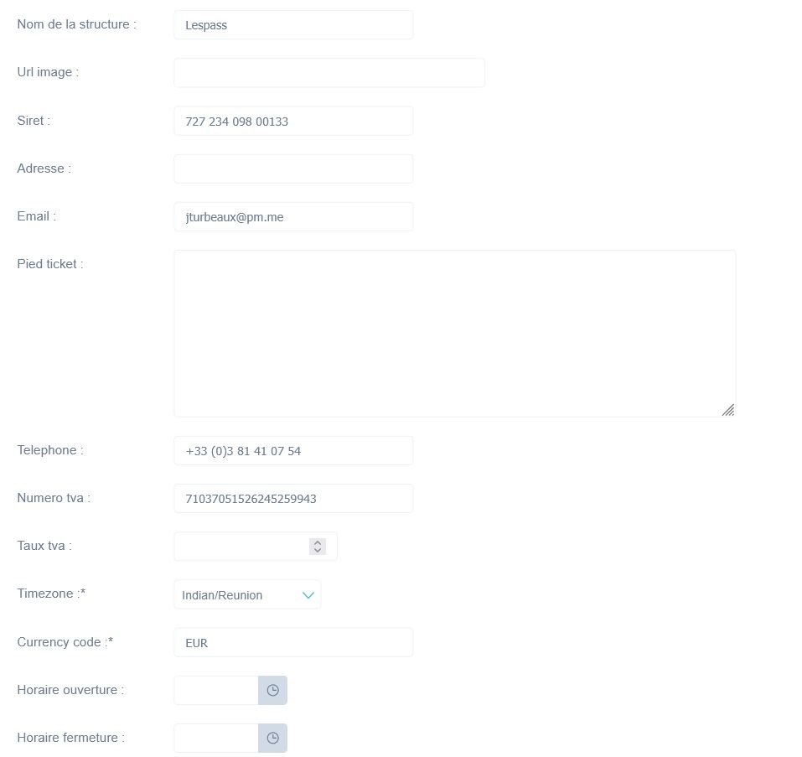This screenshot has width=802, height=757.
Task: Click the Email field containing jturbeaux@pm.me
Action: coord(293,216)
